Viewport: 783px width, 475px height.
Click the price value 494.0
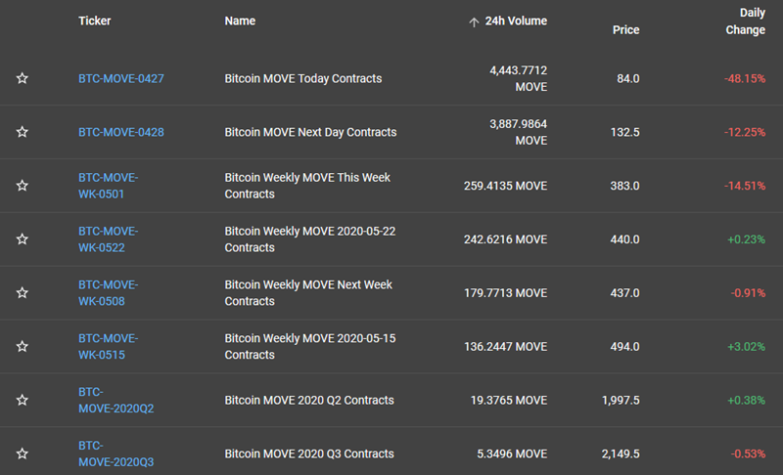click(624, 346)
